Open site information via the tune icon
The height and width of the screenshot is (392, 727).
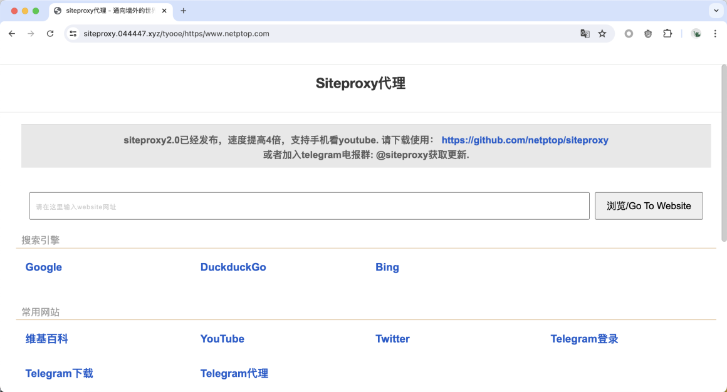[x=73, y=33]
